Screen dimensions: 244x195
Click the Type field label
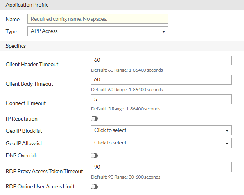(11, 31)
